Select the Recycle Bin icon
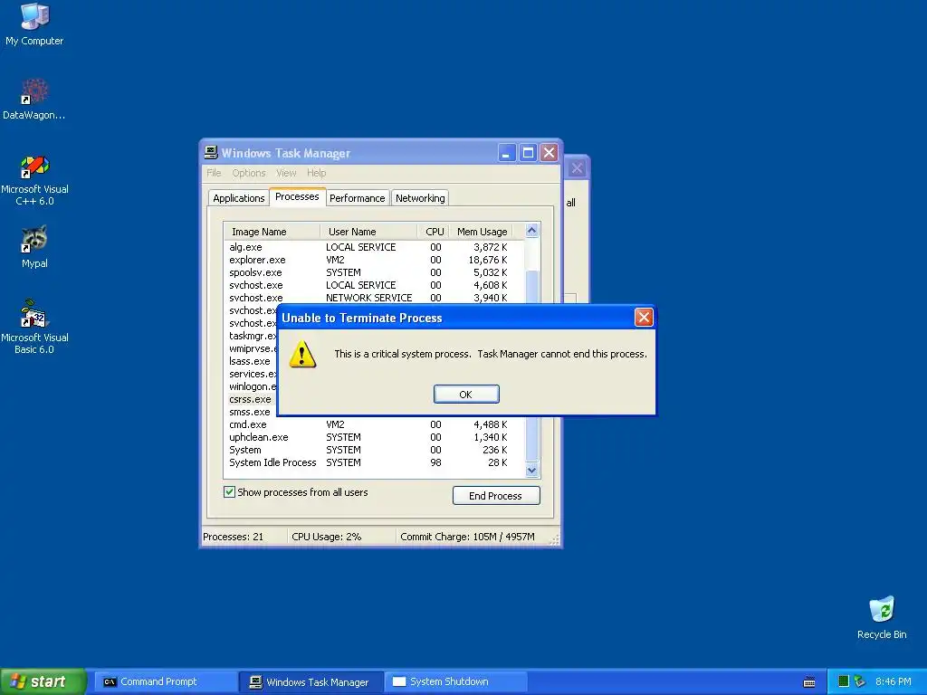 coord(882,617)
